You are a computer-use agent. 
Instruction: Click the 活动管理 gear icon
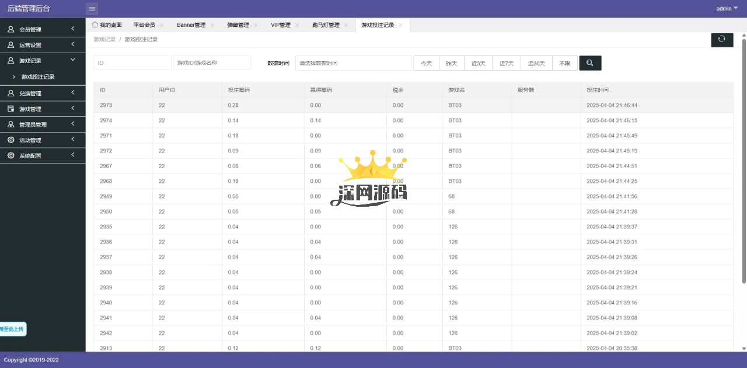click(x=11, y=140)
